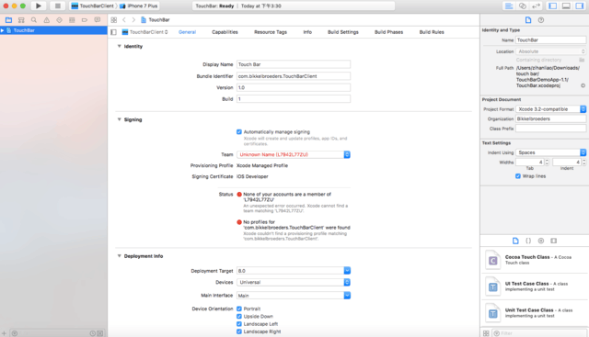Open TouchBarClient target selector
589x337 pixels.
pos(145,32)
